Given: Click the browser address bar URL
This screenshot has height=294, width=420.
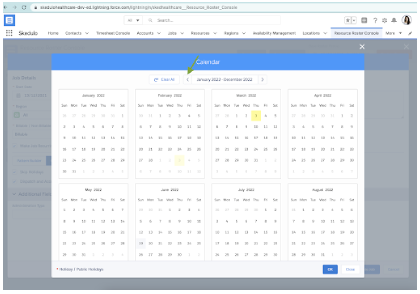Looking at the screenshot, I should (139, 7).
